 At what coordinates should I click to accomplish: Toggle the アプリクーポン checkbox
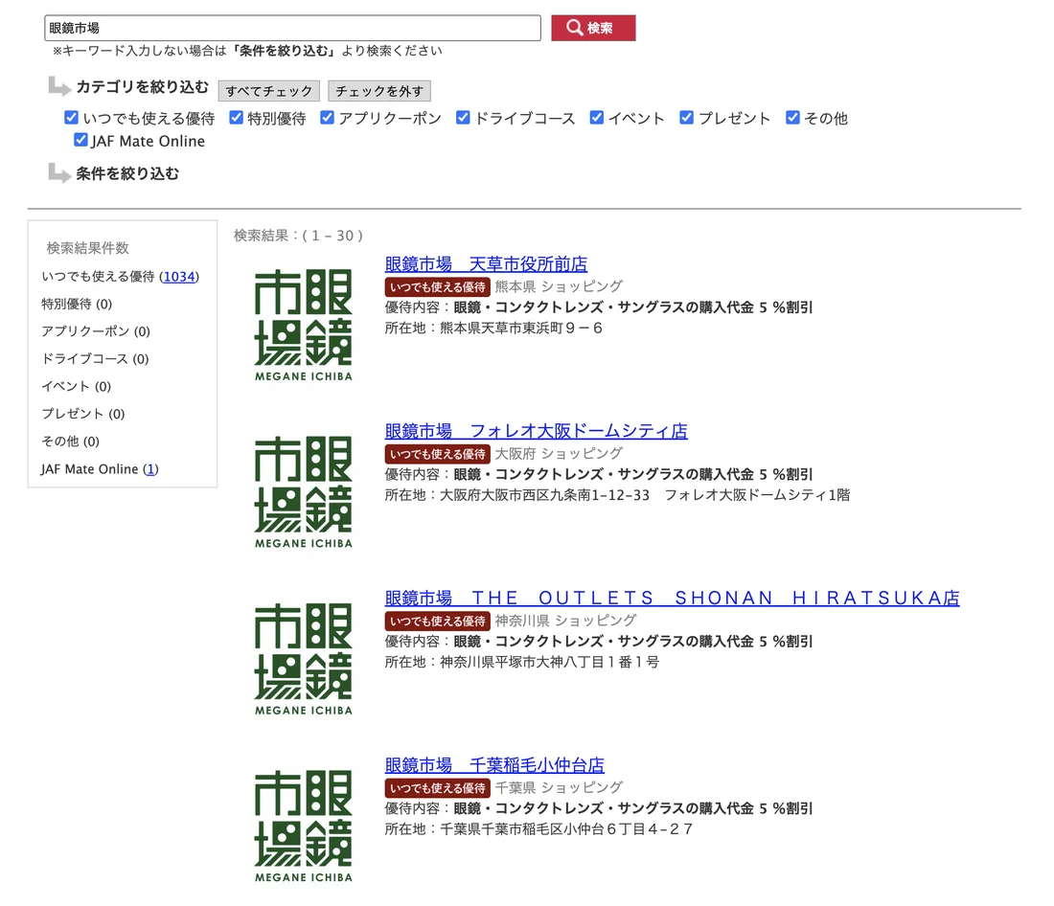(327, 118)
